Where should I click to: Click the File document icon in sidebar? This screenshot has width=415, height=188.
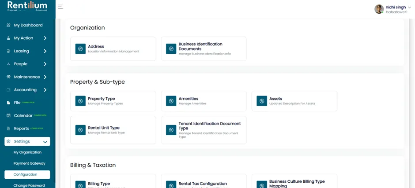8,103
